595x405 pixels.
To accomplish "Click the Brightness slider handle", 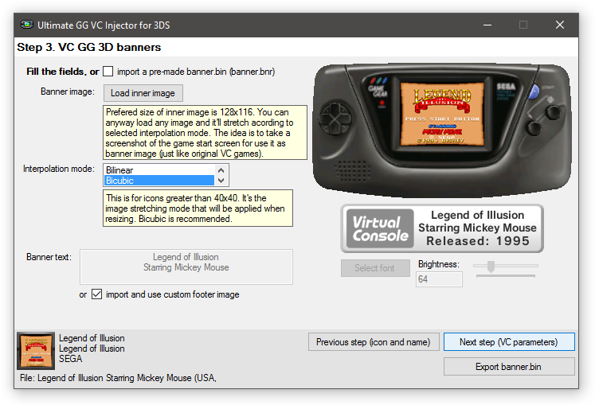I will click(x=491, y=267).
